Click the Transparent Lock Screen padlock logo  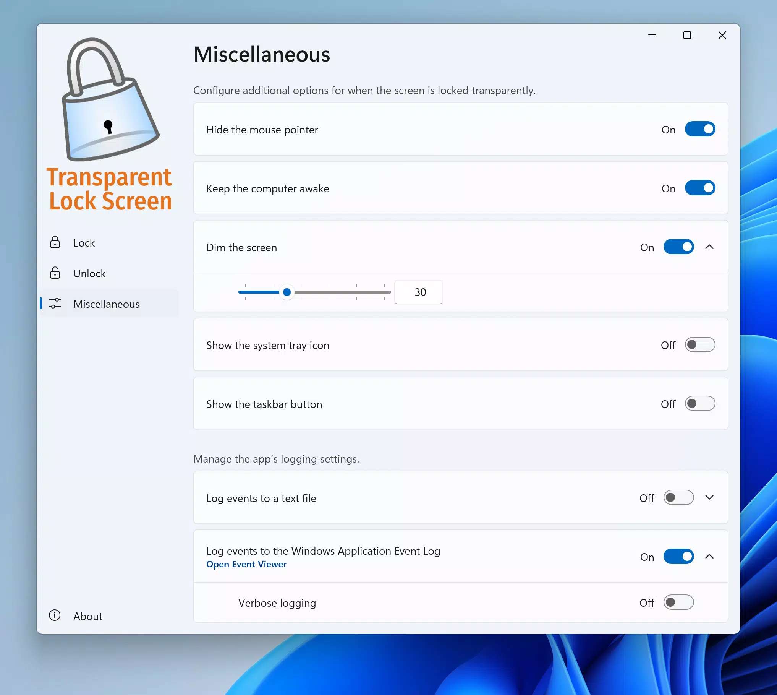pyautogui.click(x=110, y=99)
